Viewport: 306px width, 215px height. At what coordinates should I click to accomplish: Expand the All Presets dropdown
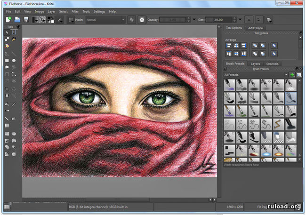pyautogui.click(x=256, y=75)
